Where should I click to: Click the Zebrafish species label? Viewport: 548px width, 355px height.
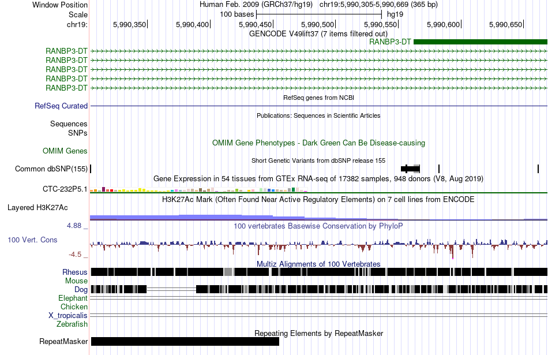pyautogui.click(x=72, y=324)
